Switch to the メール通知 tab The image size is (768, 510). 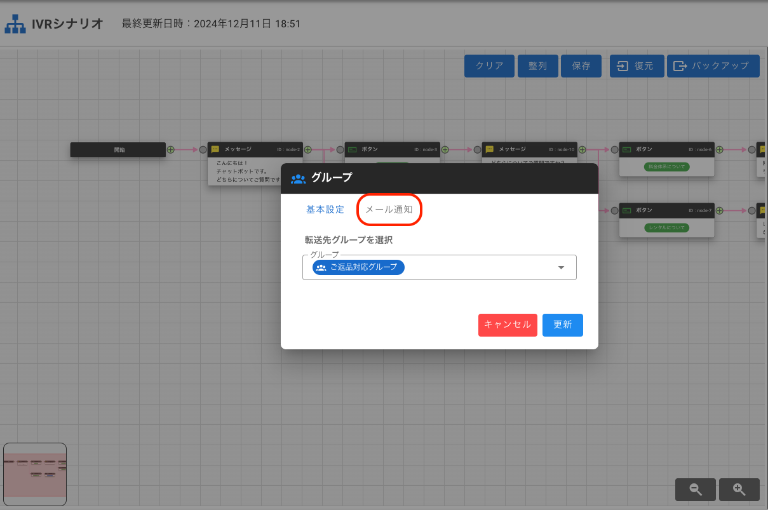[389, 210]
